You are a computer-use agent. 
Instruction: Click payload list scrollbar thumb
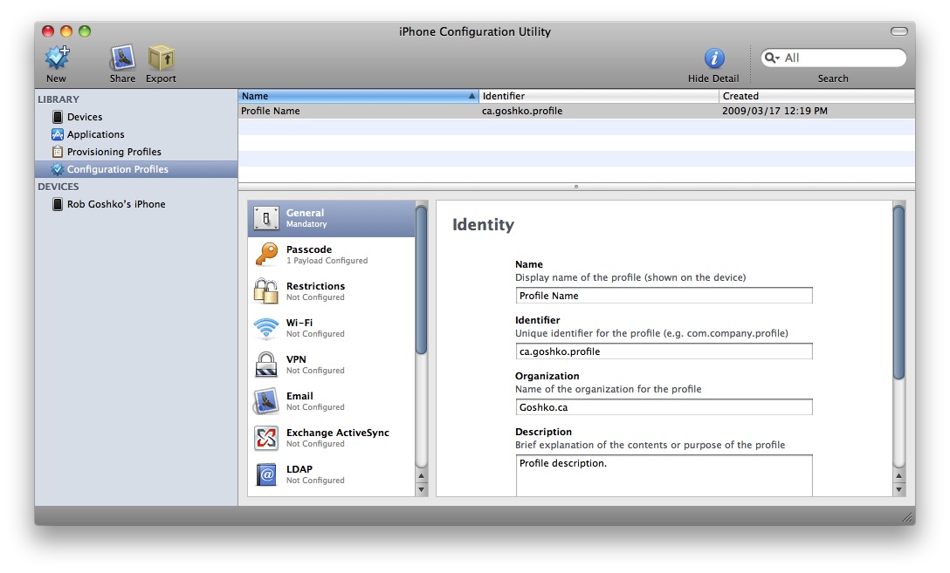click(421, 280)
